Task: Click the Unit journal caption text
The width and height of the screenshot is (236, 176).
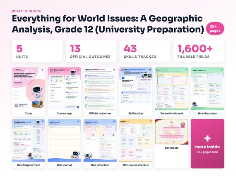Action: 64,165
